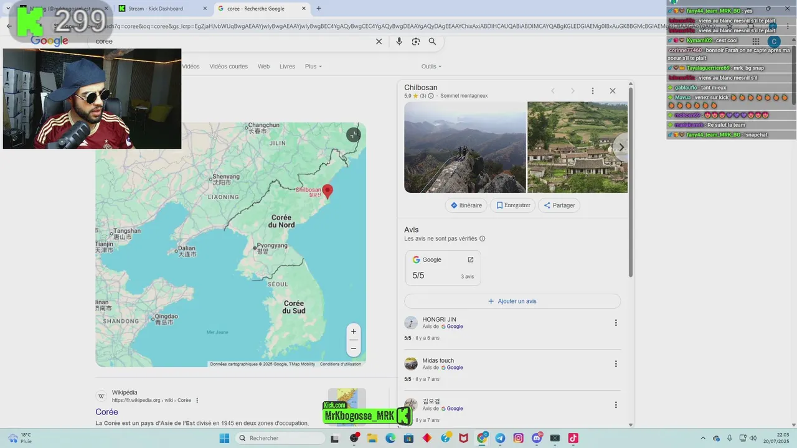Open the village houses photo
This screenshot has width=797, height=448.
click(x=577, y=147)
